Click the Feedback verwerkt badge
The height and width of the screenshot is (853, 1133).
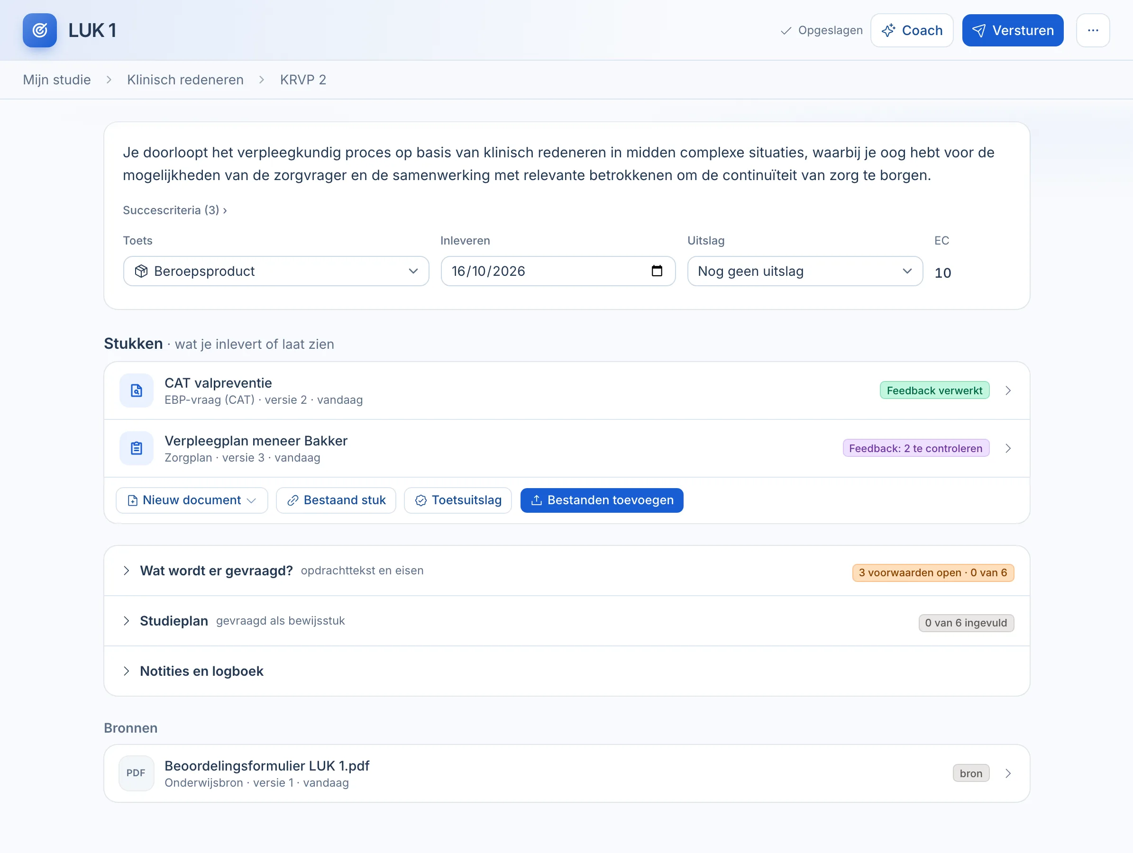[x=934, y=390]
